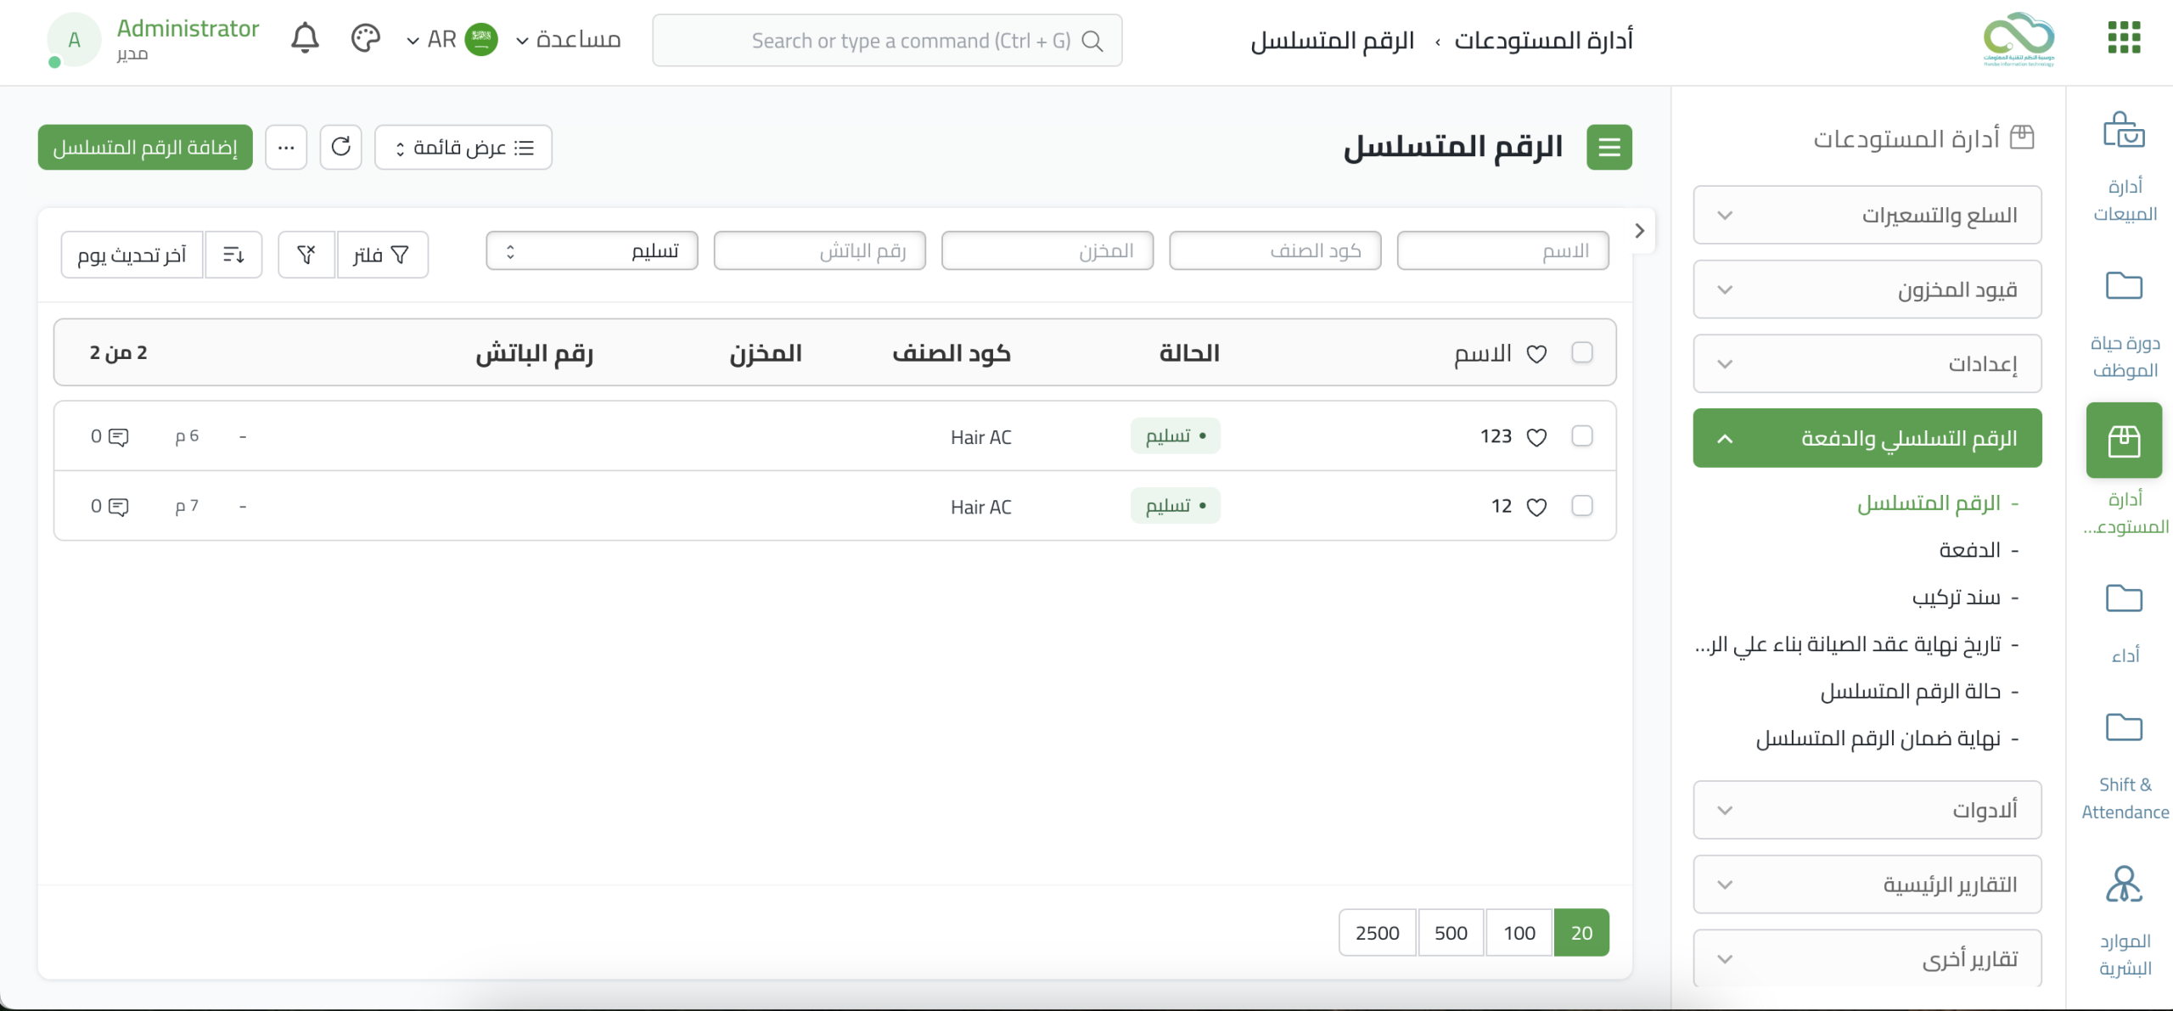
Task: Open the تسليم status dropdown filter
Action: tap(592, 251)
